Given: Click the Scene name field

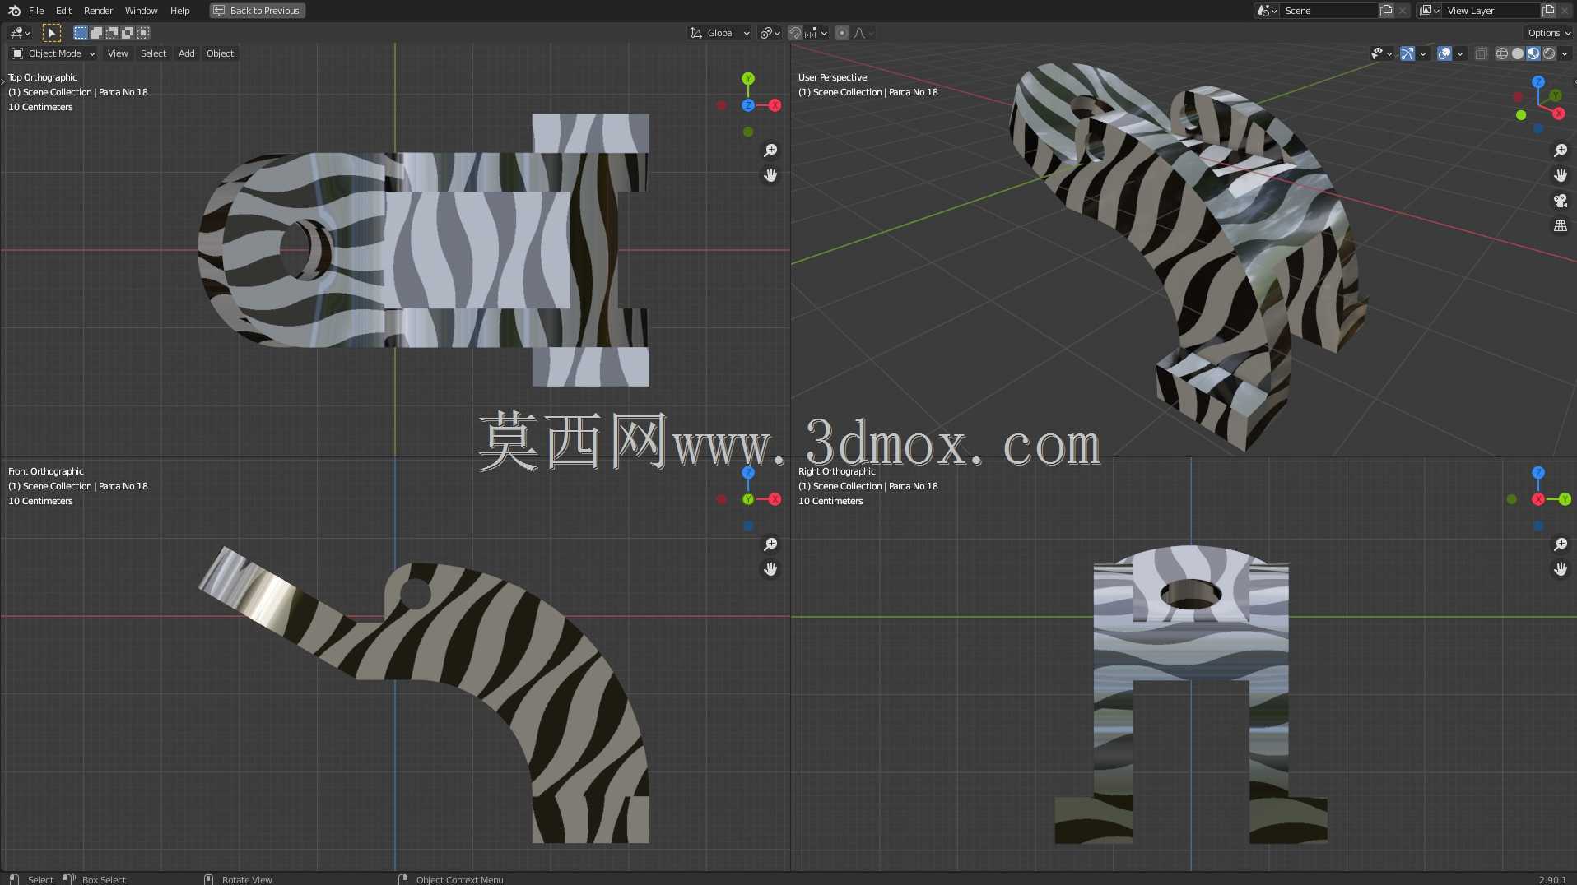Looking at the screenshot, I should pyautogui.click(x=1328, y=11).
